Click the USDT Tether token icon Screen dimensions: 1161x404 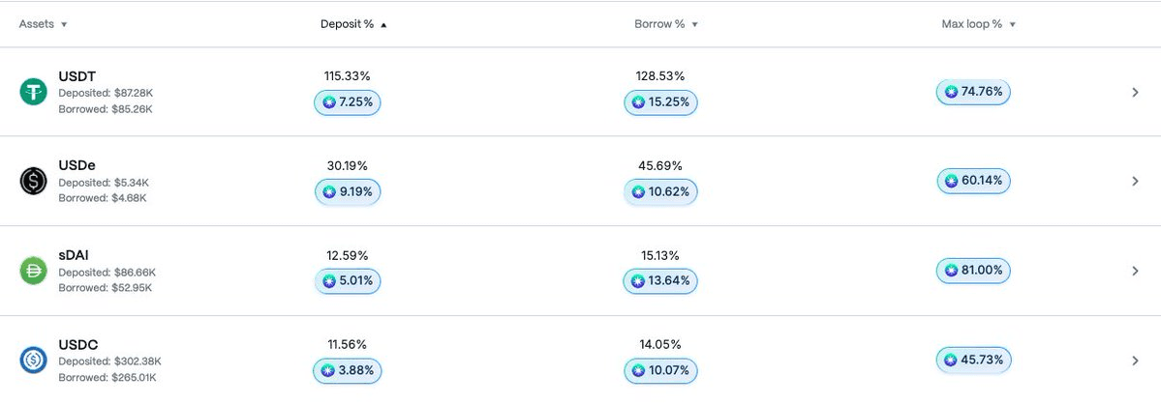click(34, 93)
